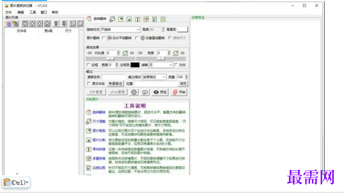The width and height of the screenshot is (344, 193).
Task: Click the trash can delete icon
Action: pos(56,23)
